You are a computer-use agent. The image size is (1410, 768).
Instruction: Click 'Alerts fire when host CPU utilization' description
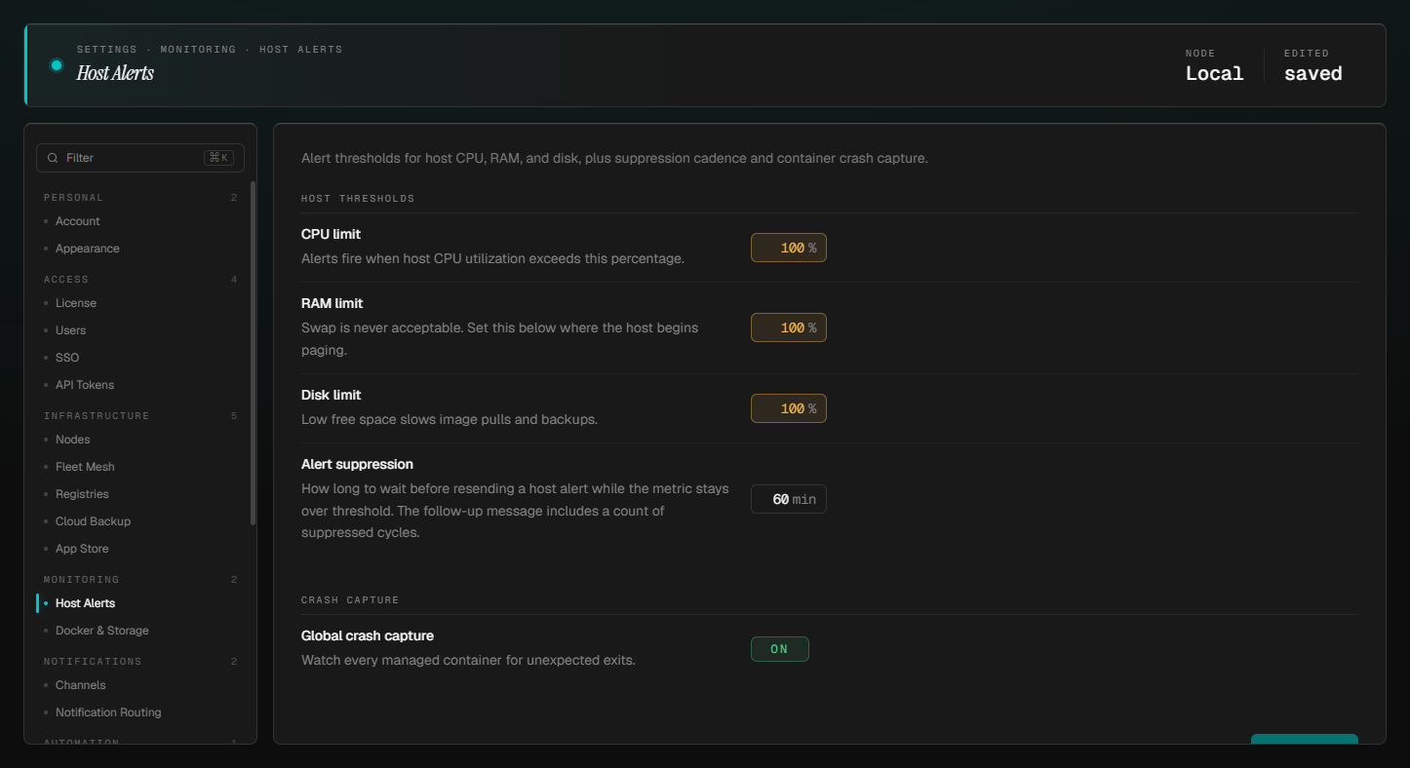tap(492, 259)
